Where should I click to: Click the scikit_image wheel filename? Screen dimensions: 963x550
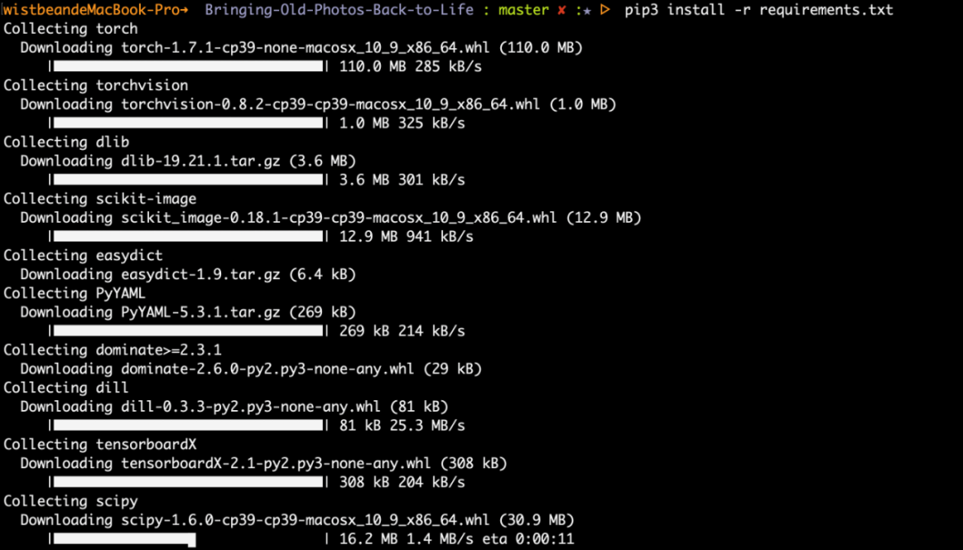(x=339, y=218)
